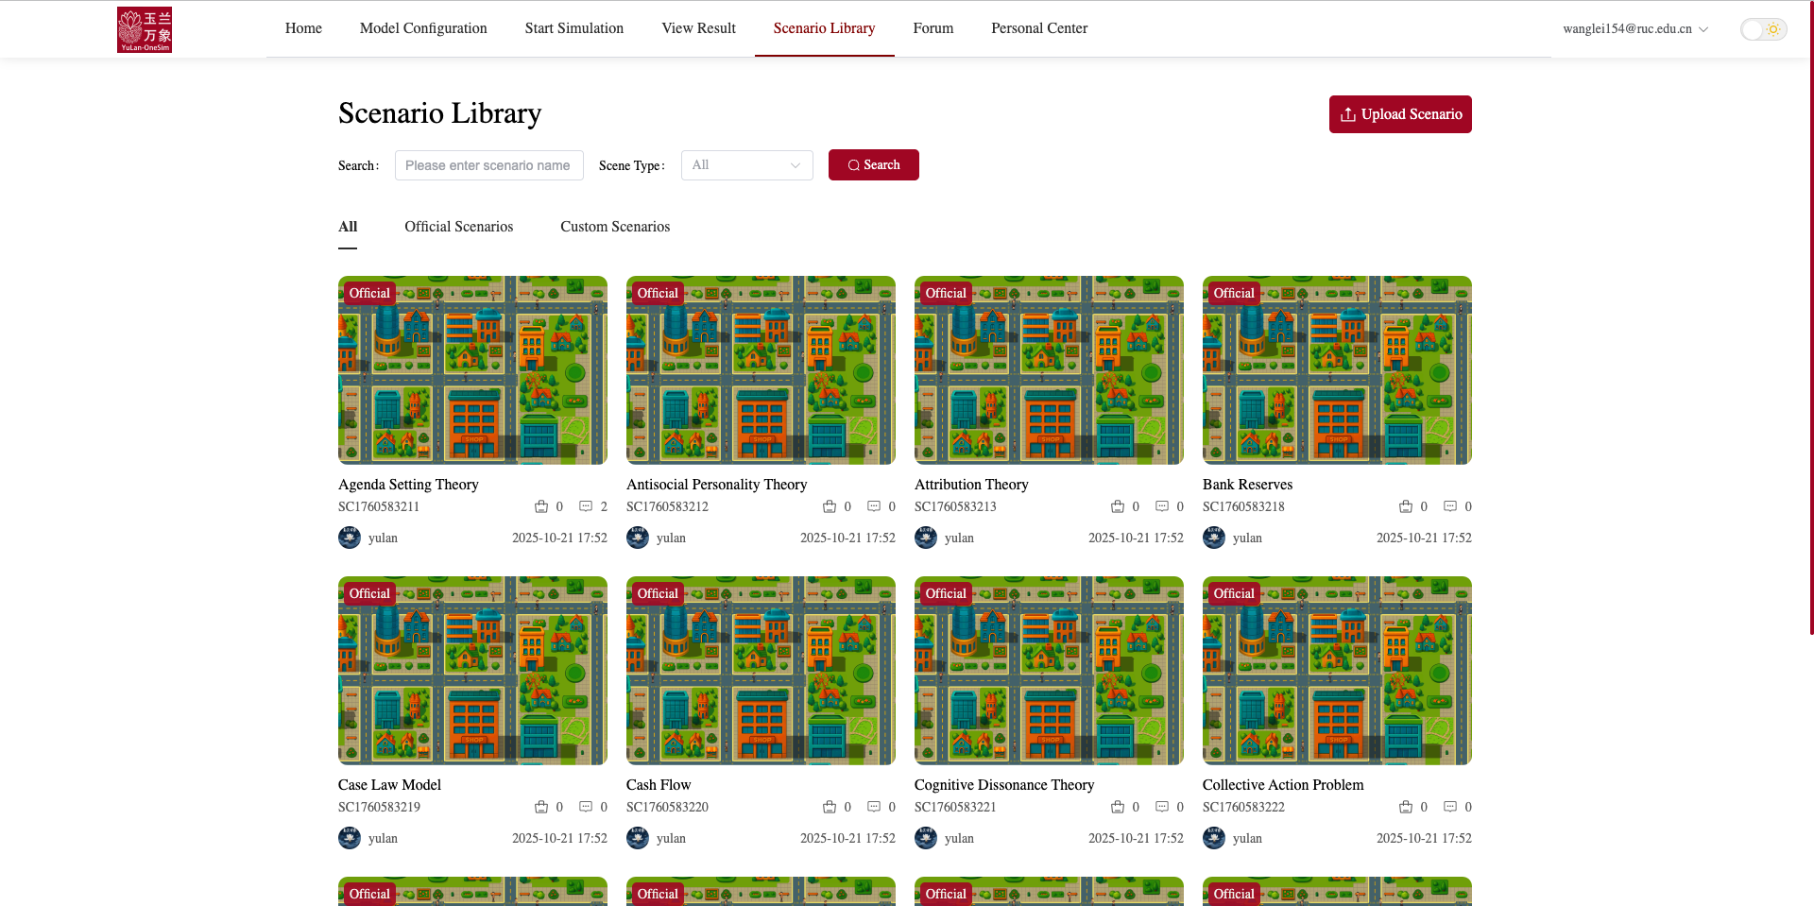Click fork icon on Antisocial Personality Theory

click(830, 506)
